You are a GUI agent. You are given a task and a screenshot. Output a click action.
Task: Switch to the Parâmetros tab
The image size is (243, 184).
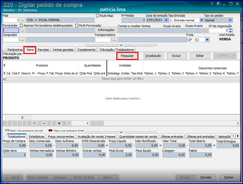(x=15, y=50)
